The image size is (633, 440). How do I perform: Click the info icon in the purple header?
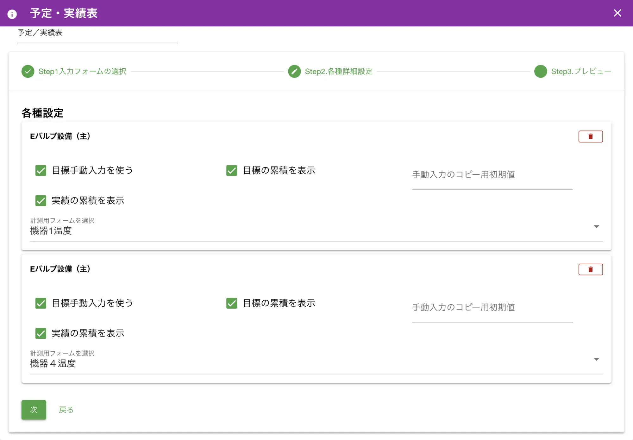coord(11,14)
